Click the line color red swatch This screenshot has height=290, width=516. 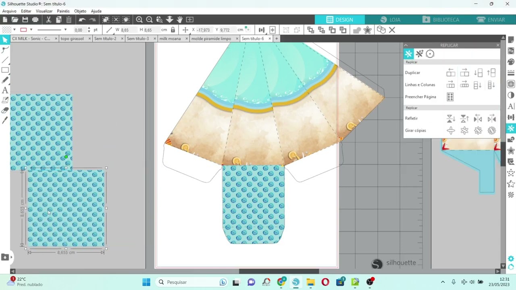click(x=23, y=30)
